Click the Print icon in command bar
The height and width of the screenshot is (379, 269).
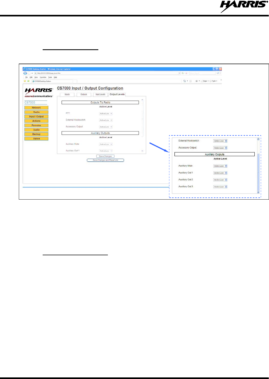(x=197, y=81)
